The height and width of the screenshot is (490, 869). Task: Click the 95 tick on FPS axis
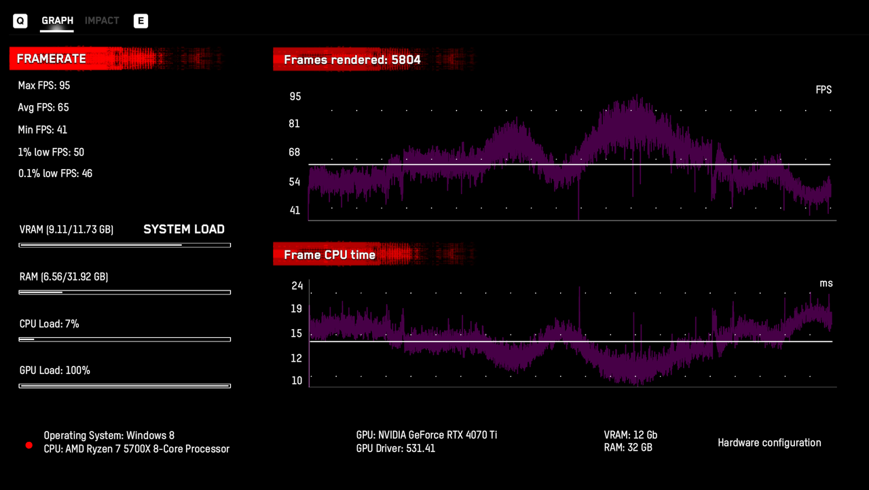coord(295,96)
